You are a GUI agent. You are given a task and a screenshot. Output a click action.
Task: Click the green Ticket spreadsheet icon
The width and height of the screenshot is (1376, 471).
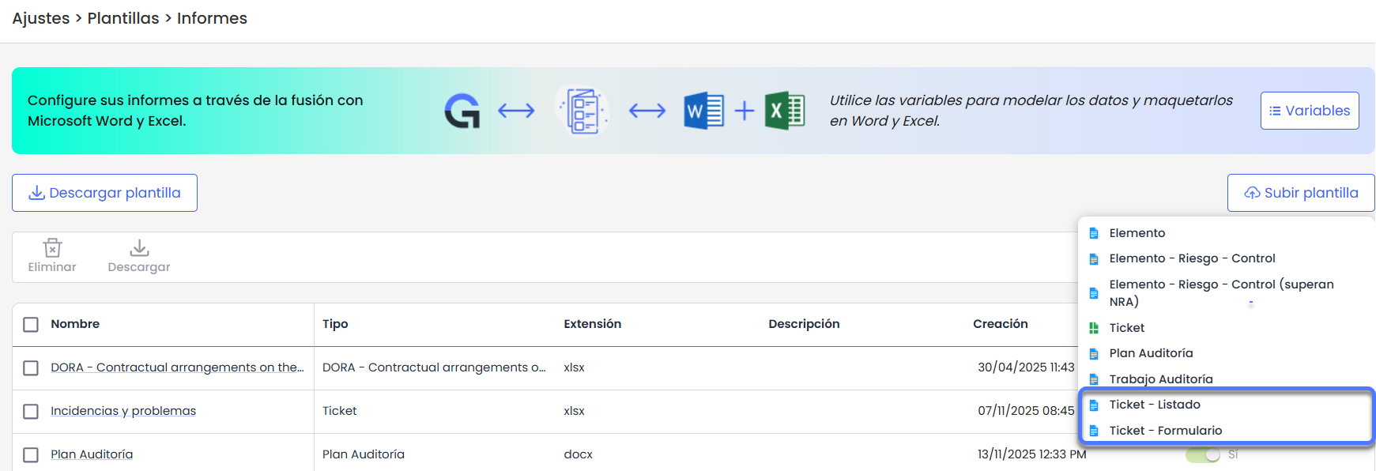pyautogui.click(x=1094, y=328)
